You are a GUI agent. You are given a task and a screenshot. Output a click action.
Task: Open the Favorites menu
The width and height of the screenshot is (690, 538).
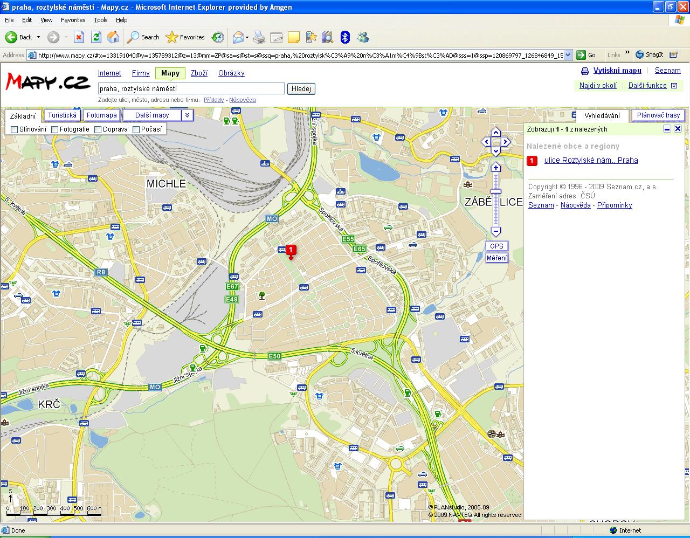[73, 20]
